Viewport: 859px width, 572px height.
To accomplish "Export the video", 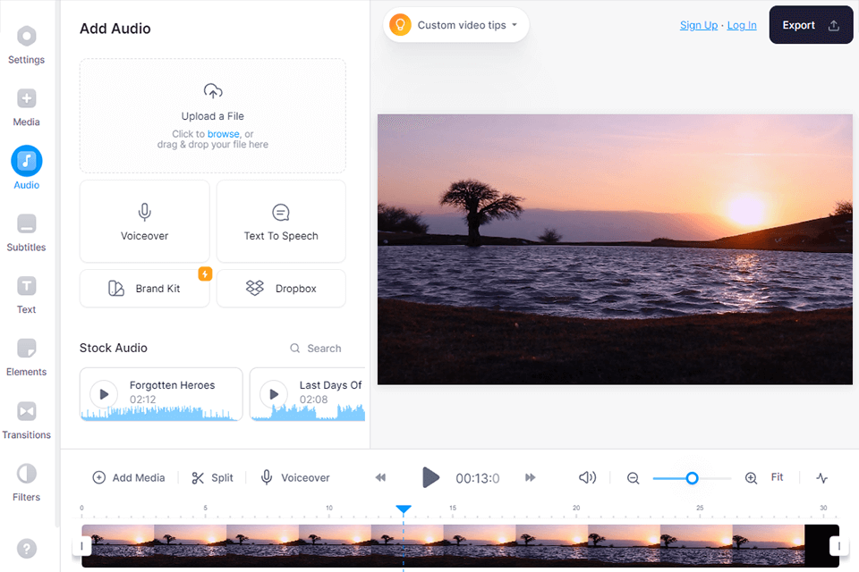I will click(x=811, y=25).
